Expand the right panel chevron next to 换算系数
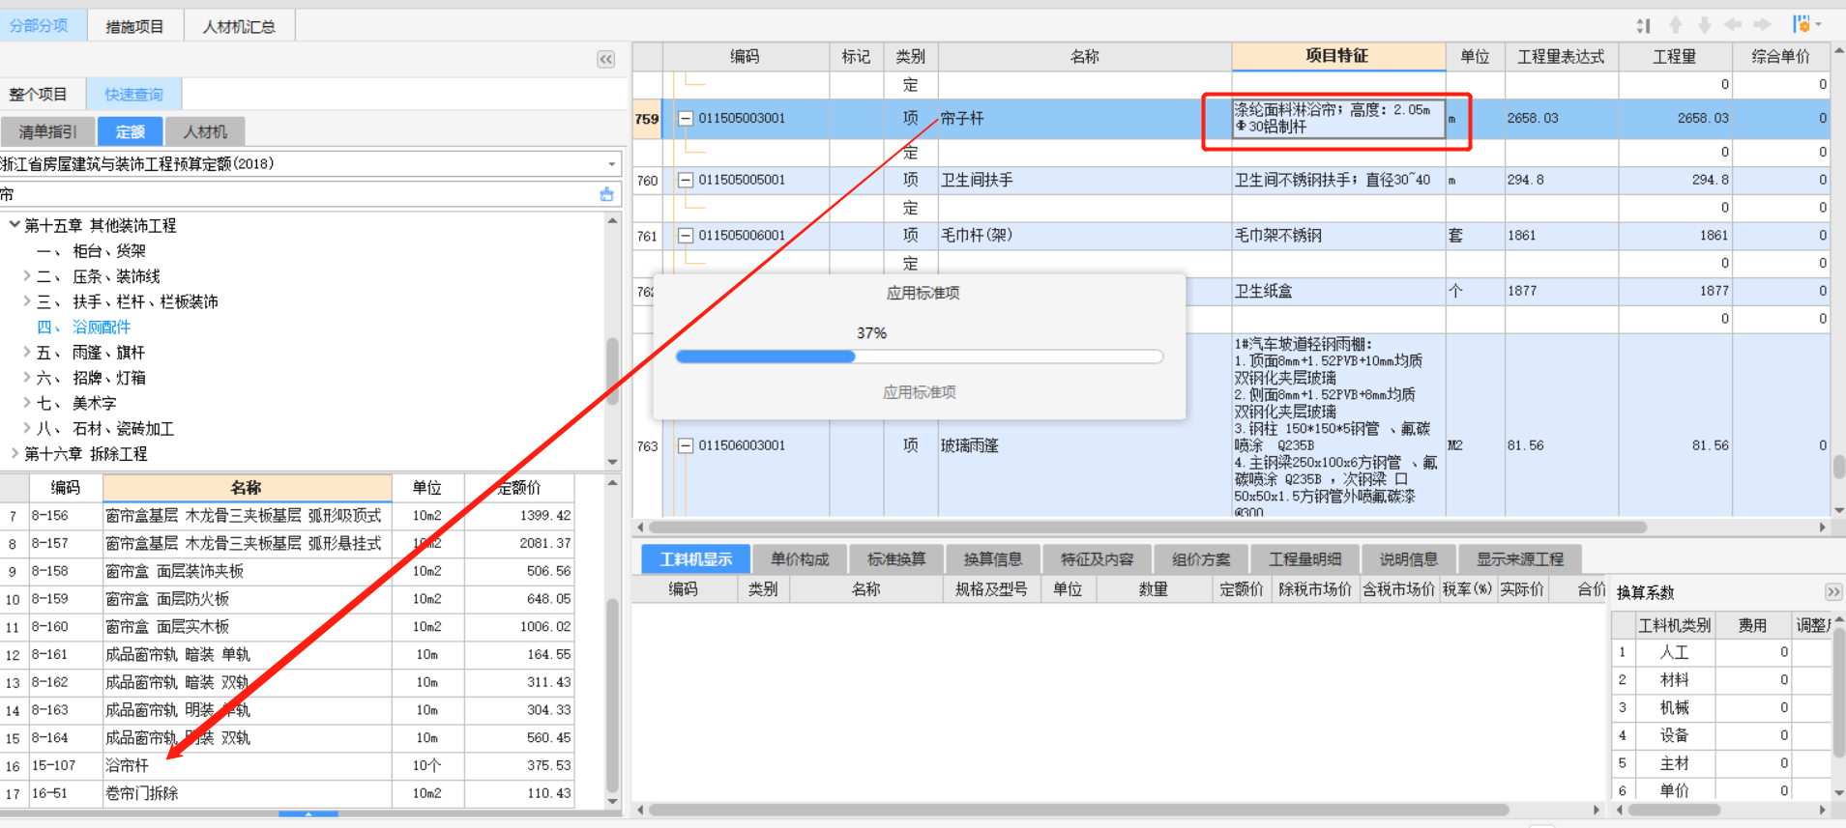This screenshot has width=1846, height=828. click(x=1832, y=591)
